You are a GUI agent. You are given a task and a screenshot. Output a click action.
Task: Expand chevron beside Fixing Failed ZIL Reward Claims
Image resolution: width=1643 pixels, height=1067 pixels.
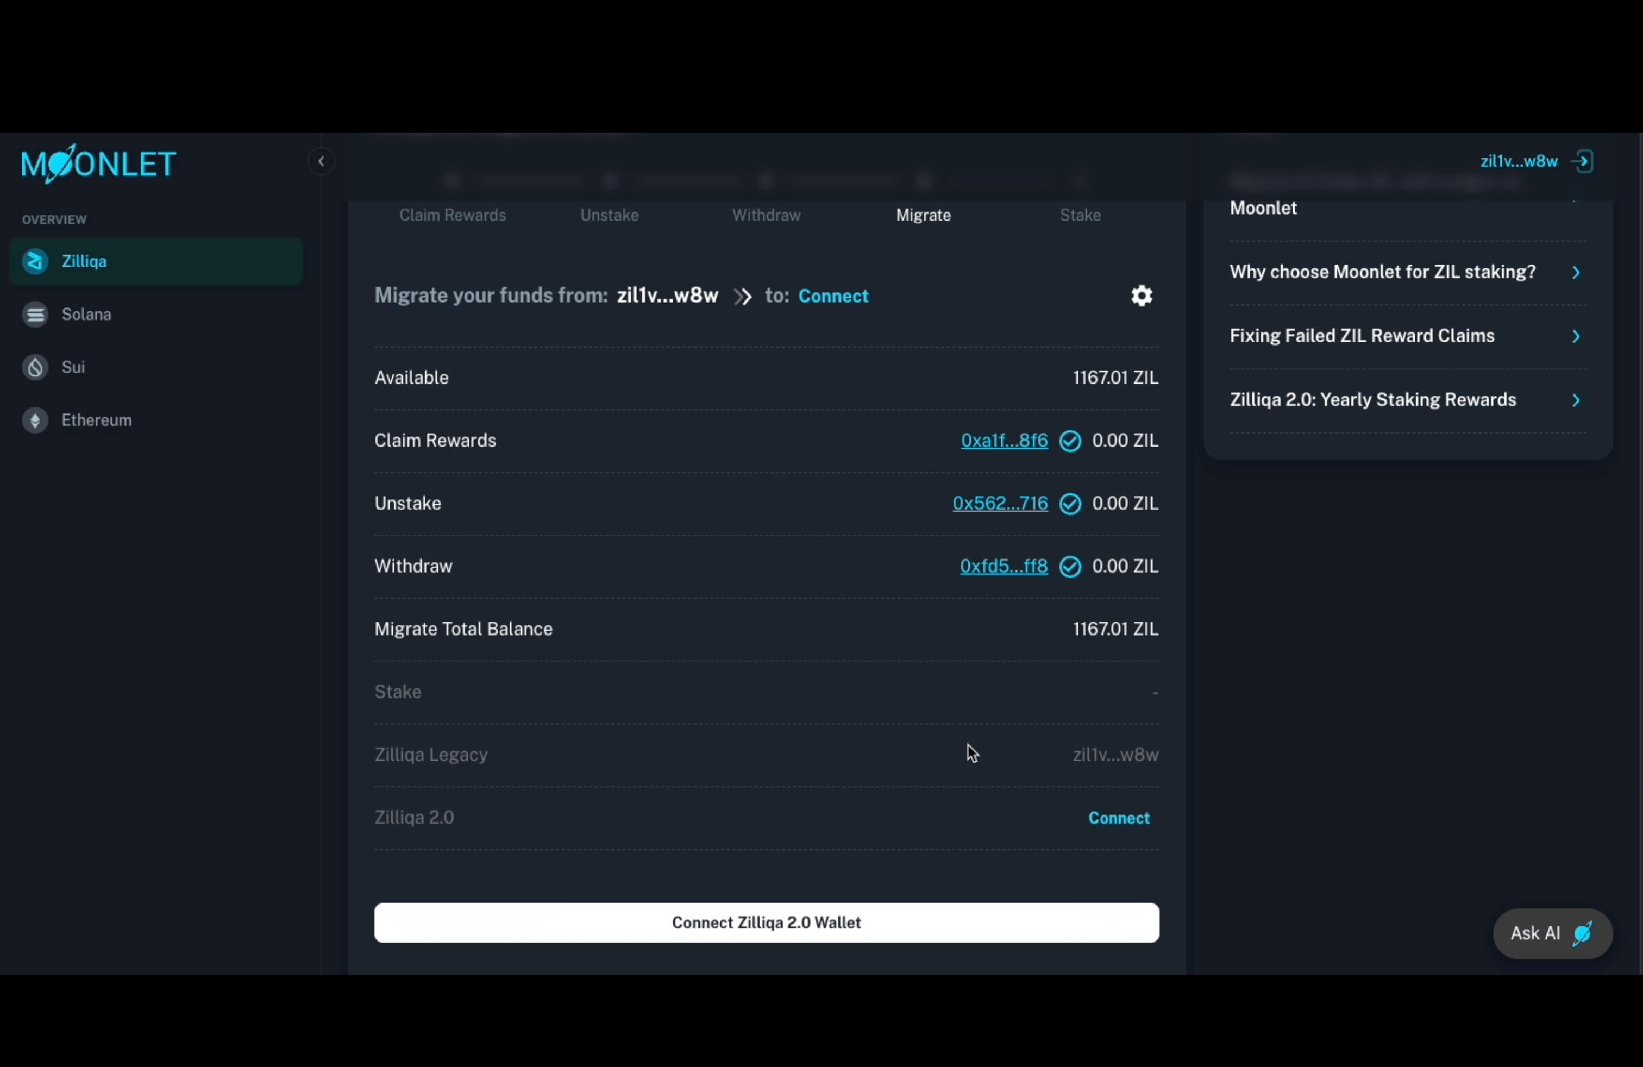pos(1576,337)
